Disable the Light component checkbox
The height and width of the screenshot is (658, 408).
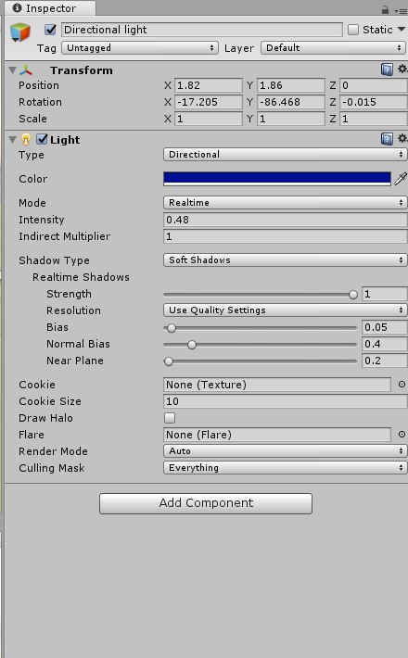coord(42,139)
